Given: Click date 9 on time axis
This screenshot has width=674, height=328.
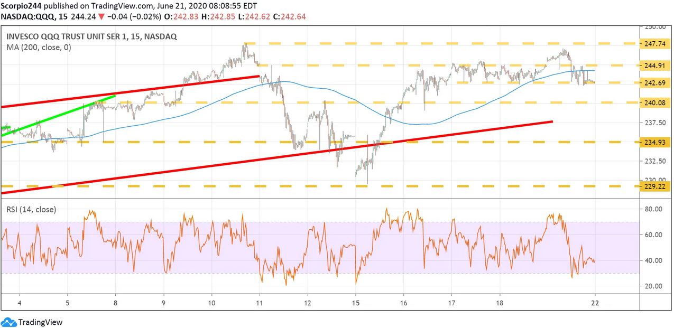Looking at the screenshot, I should tap(163, 302).
